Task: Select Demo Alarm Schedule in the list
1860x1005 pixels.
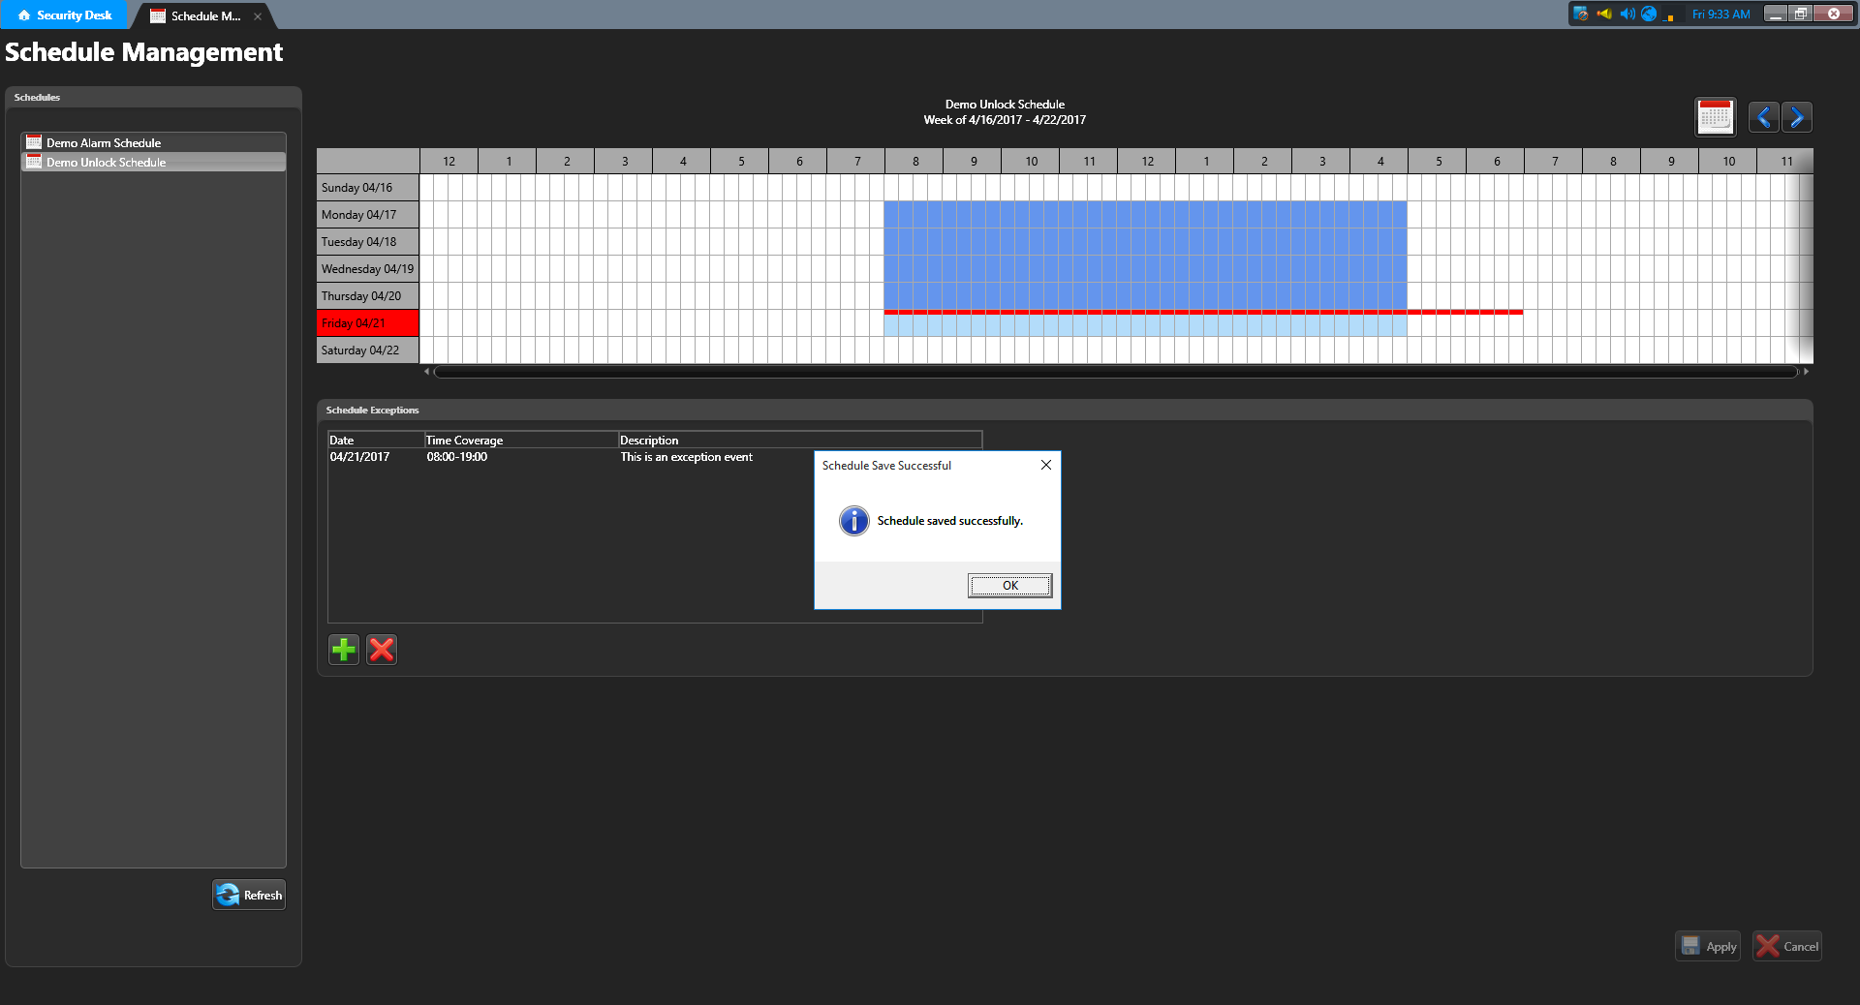Action: click(x=104, y=142)
